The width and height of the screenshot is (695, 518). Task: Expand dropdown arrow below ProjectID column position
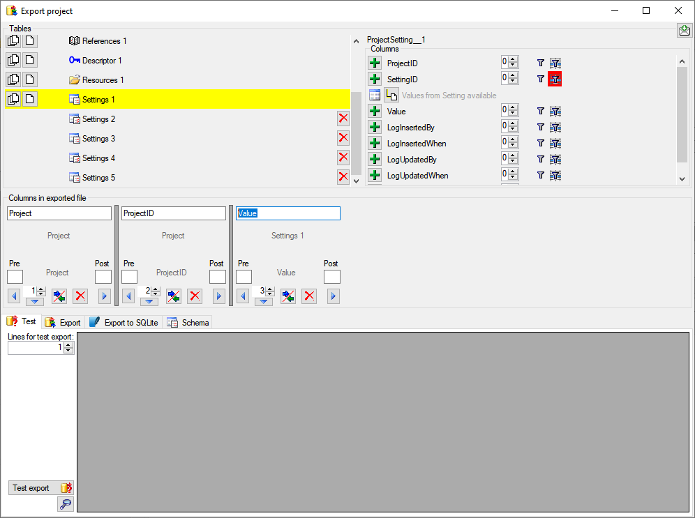(x=149, y=302)
